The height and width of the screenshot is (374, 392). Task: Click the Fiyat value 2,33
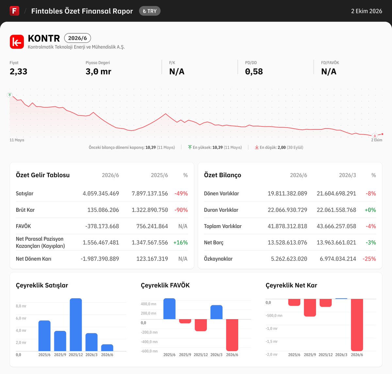(x=19, y=72)
